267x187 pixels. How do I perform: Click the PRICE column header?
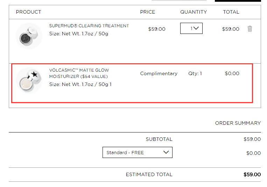[x=147, y=12]
